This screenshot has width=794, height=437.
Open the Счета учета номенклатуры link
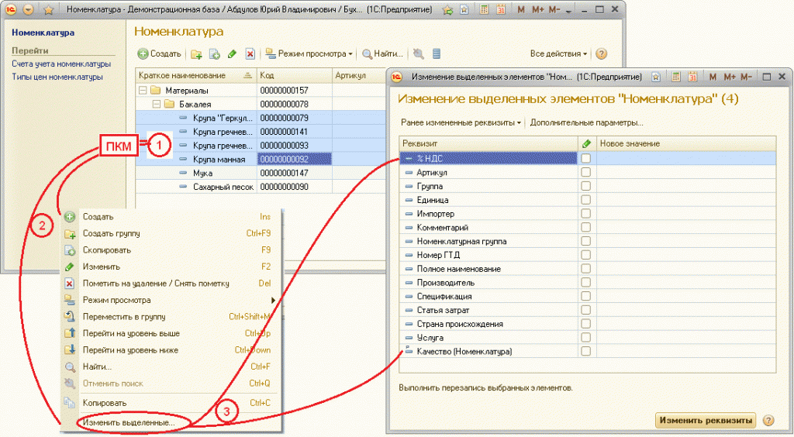(x=61, y=64)
